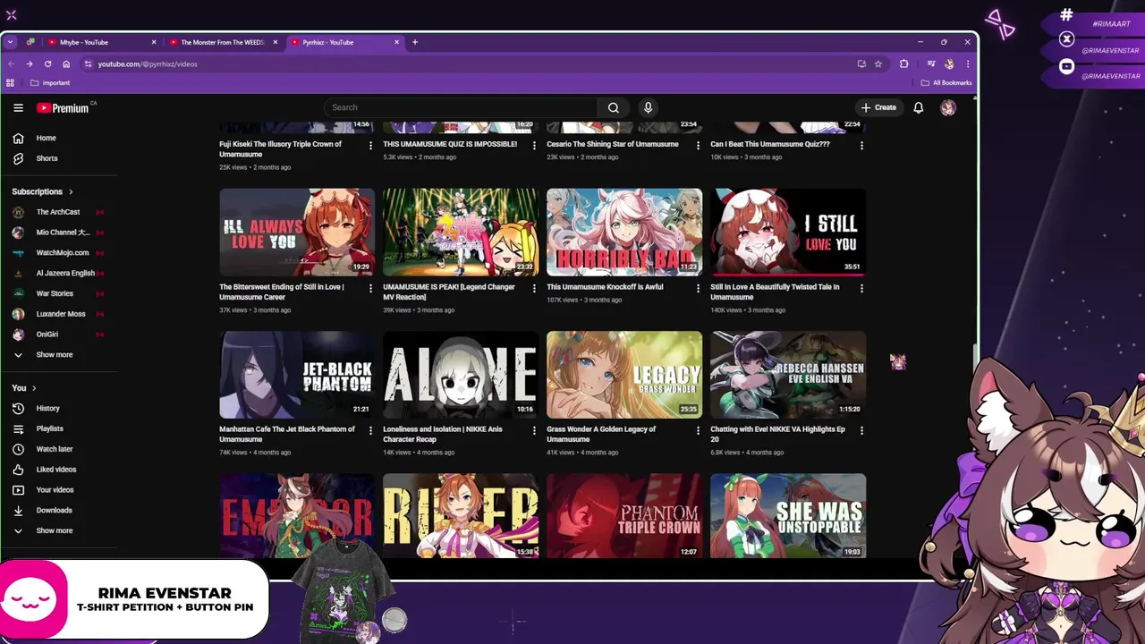Open the important bookmarks folder
The image size is (1145, 644).
pyautogui.click(x=50, y=83)
